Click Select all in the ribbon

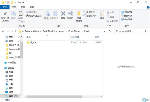(126, 12)
